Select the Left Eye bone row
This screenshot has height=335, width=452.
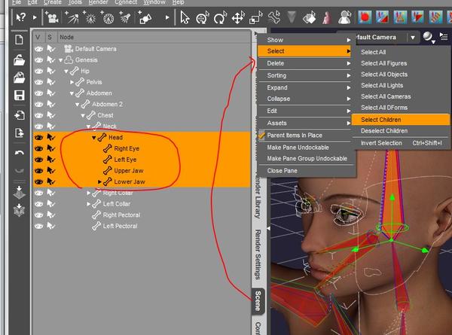(142, 160)
